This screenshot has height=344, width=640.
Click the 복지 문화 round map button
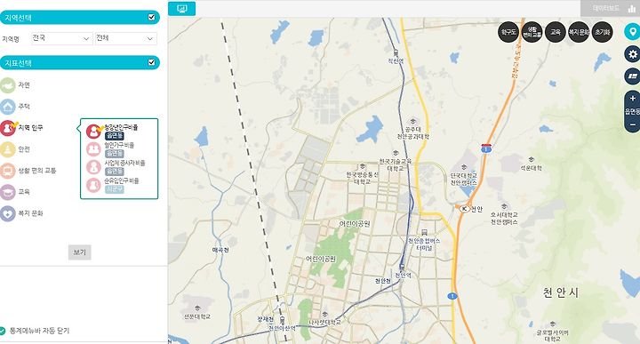point(579,32)
